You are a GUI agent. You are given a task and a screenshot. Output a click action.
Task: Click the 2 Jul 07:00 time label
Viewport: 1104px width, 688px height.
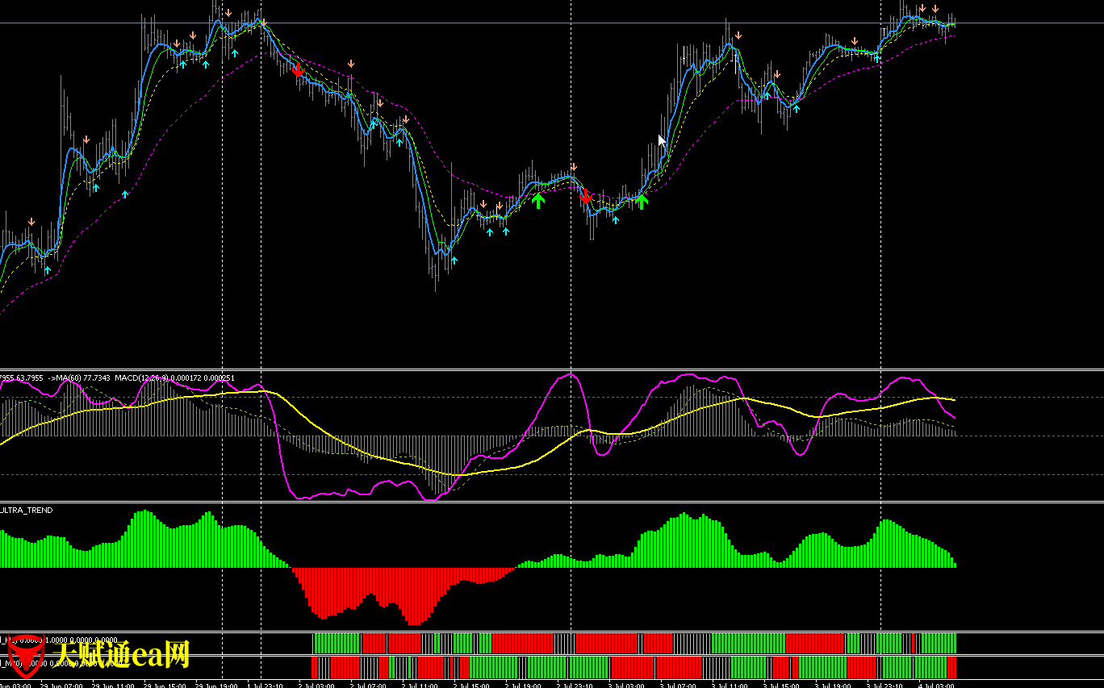pos(368,685)
